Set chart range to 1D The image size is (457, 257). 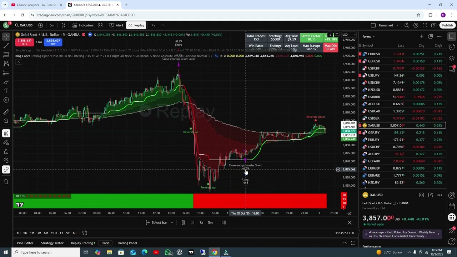click(x=19, y=233)
